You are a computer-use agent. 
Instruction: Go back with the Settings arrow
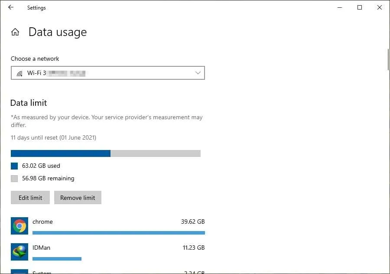11,7
